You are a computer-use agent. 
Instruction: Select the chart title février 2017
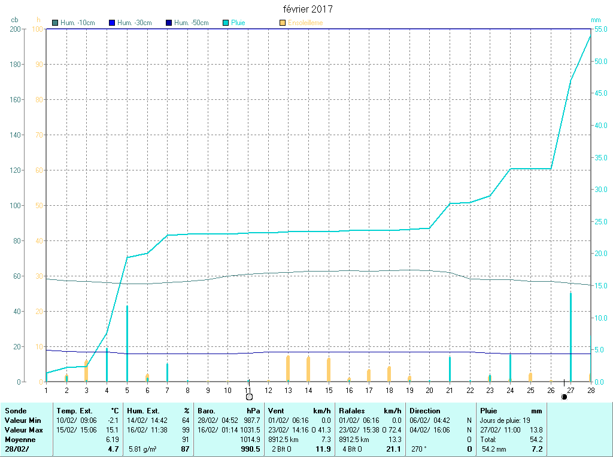pos(308,9)
